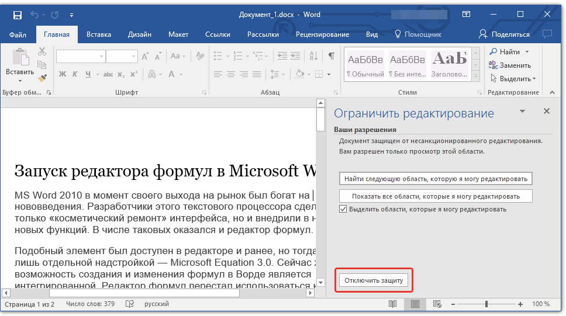
Task: Open the Вставка ribbon tab
Action: click(x=98, y=34)
